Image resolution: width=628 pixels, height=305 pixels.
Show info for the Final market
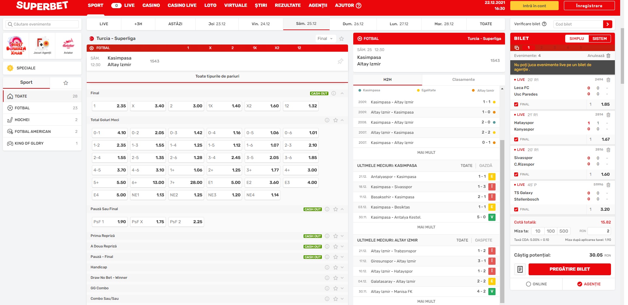(x=334, y=93)
